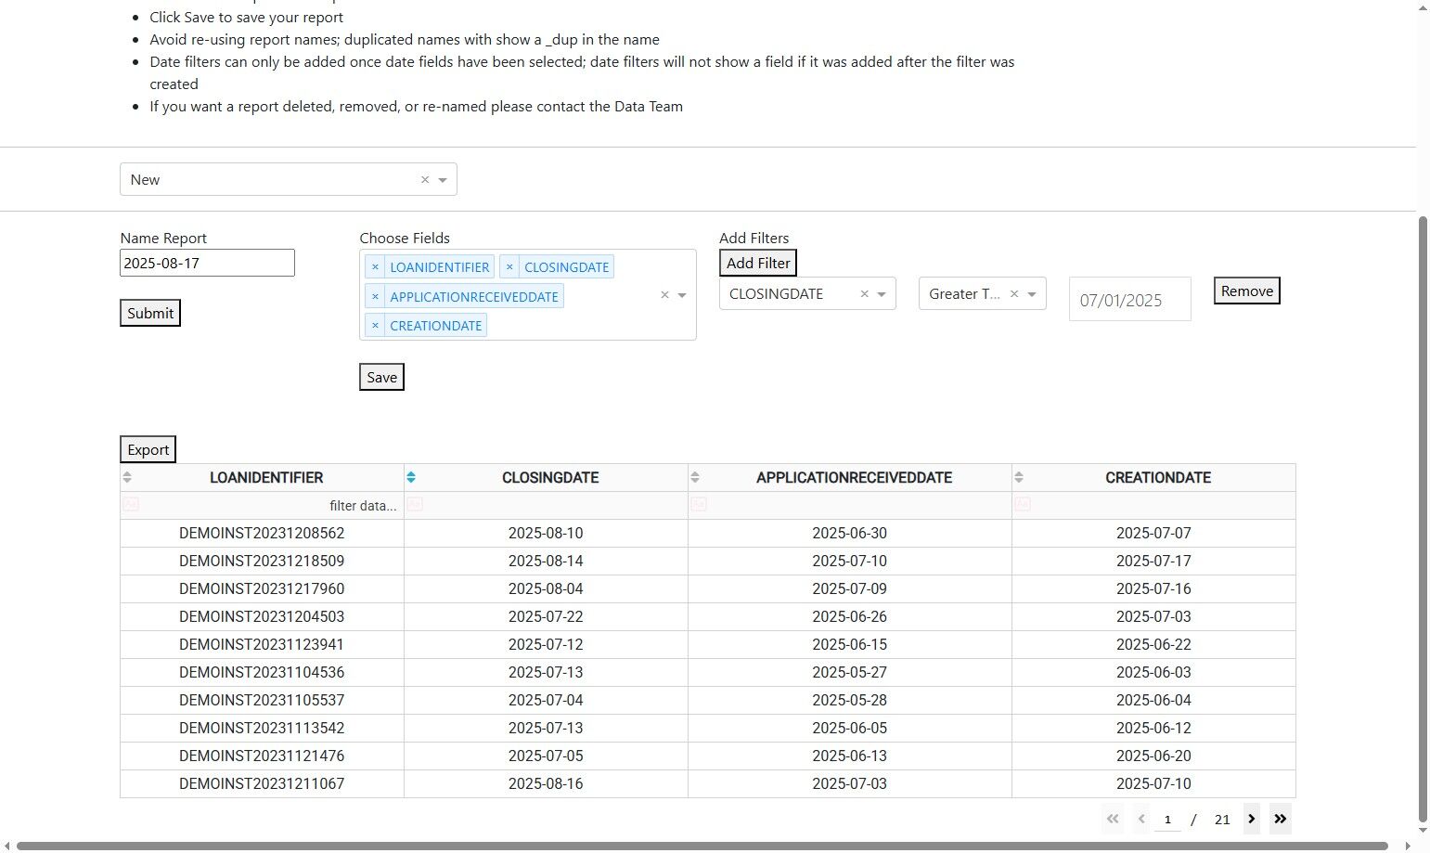Go to the next results page
Screen dimensions: 1430x853
[x=1252, y=819]
